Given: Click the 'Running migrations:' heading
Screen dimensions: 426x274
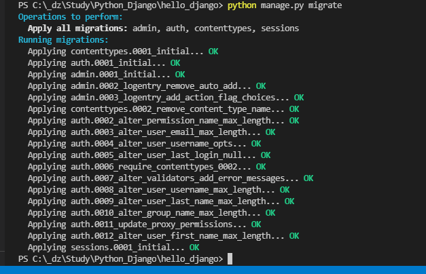Looking at the screenshot, I should pyautogui.click(x=63, y=40).
